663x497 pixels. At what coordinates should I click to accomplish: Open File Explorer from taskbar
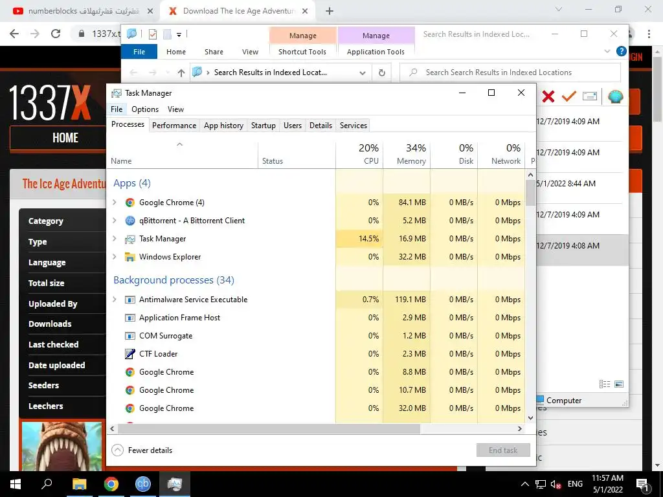coord(79,484)
